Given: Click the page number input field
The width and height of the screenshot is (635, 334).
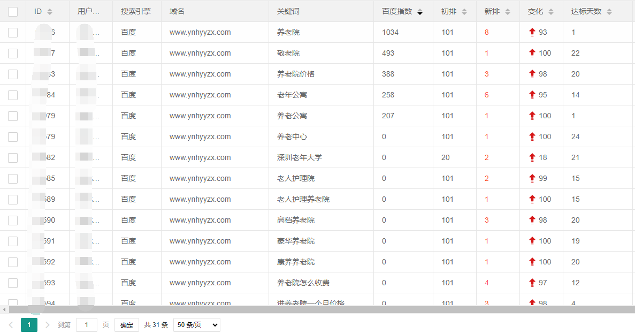Looking at the screenshot, I should 86,325.
